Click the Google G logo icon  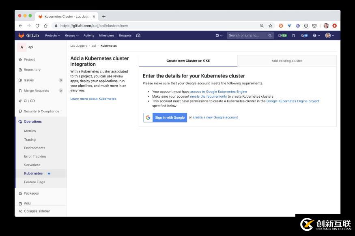click(148, 118)
